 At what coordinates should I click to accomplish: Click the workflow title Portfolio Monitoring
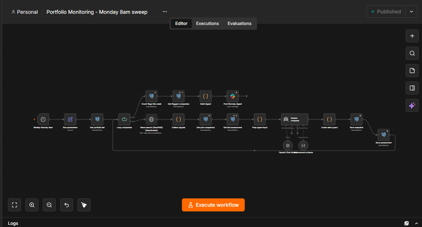tap(97, 12)
